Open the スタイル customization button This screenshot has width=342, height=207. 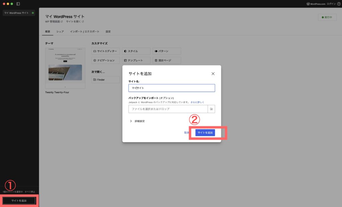pyautogui.click(x=136, y=51)
